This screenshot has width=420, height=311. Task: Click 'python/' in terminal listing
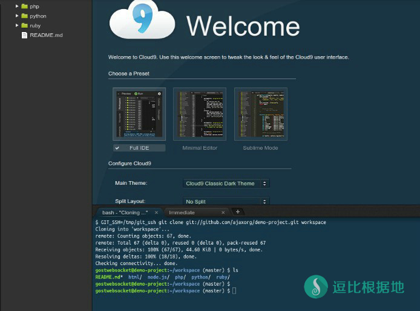tap(201, 277)
